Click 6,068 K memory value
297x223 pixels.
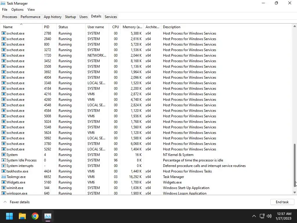[136, 144]
